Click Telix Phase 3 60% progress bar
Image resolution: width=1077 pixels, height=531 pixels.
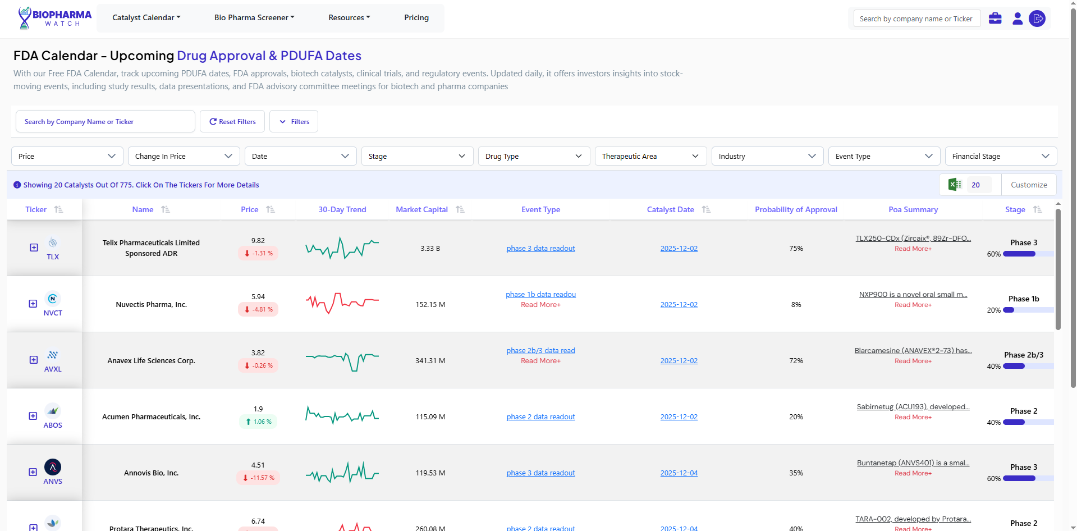[1028, 254]
